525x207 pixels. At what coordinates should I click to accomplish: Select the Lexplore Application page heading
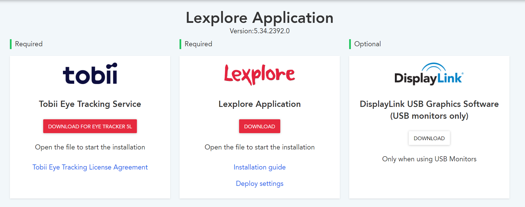(260, 18)
